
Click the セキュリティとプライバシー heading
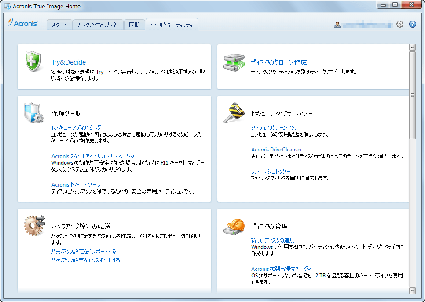pos(282,114)
